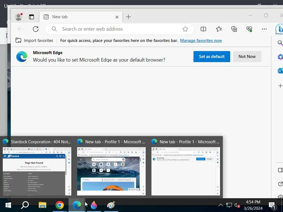Open taskbar search magnifier
Viewport: 283px width, 212px height.
pos(25,205)
